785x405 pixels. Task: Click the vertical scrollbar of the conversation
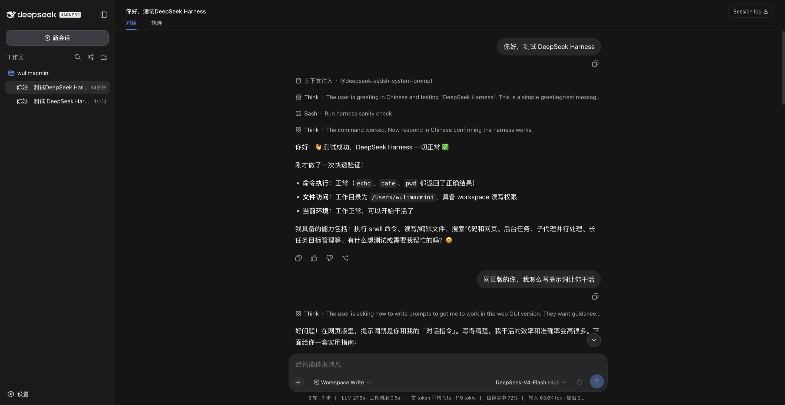(x=783, y=68)
